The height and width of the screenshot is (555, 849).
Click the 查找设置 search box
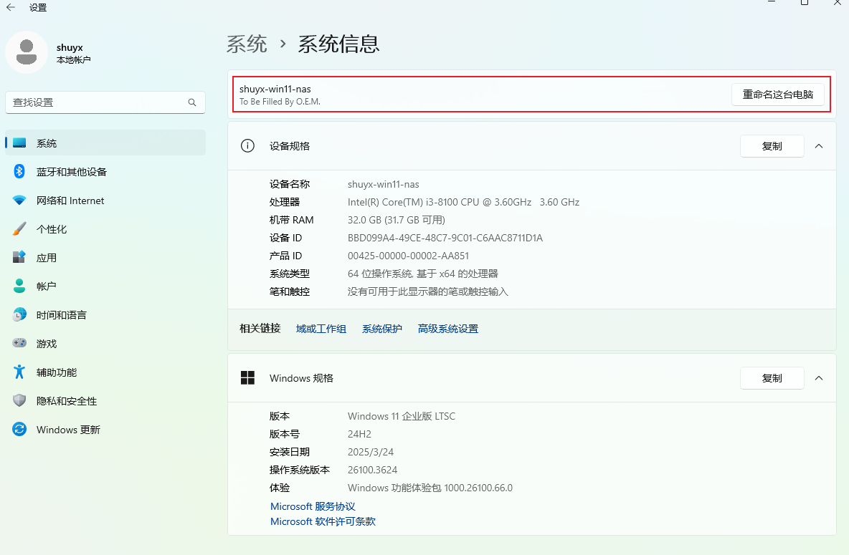105,102
